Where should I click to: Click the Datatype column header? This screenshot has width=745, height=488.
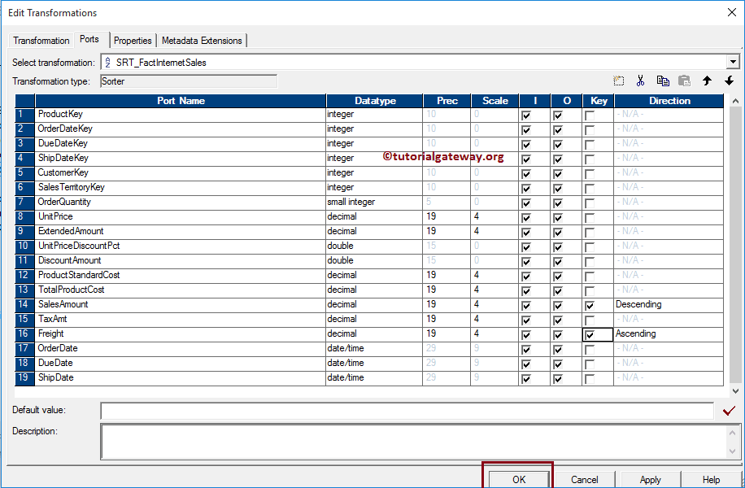pyautogui.click(x=375, y=101)
